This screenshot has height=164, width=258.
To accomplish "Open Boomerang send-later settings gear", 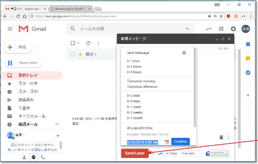I will [x=184, y=53].
